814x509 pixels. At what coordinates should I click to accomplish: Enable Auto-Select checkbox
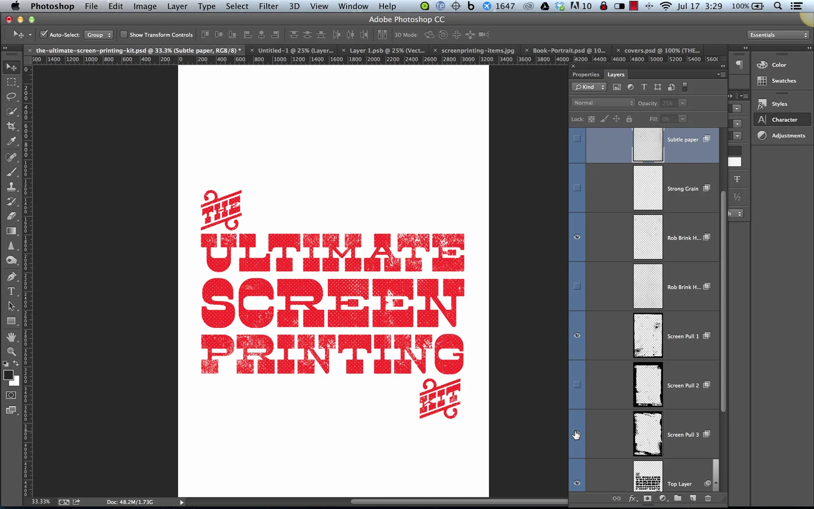(x=43, y=34)
